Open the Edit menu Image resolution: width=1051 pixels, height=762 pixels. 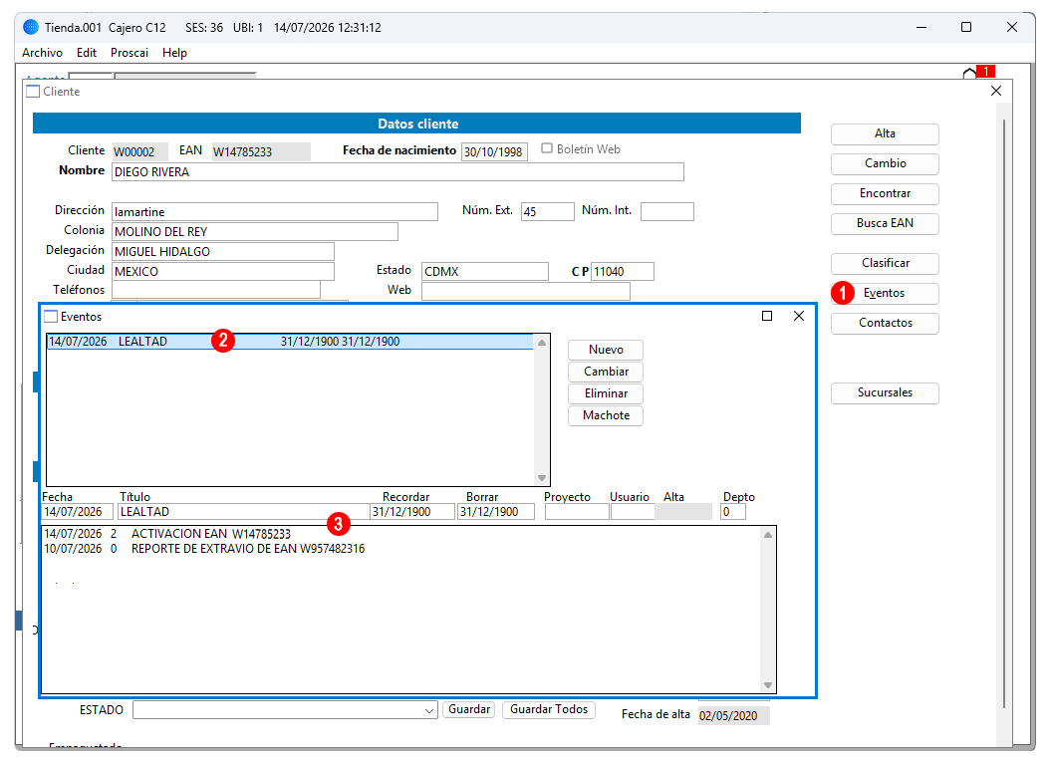[87, 52]
